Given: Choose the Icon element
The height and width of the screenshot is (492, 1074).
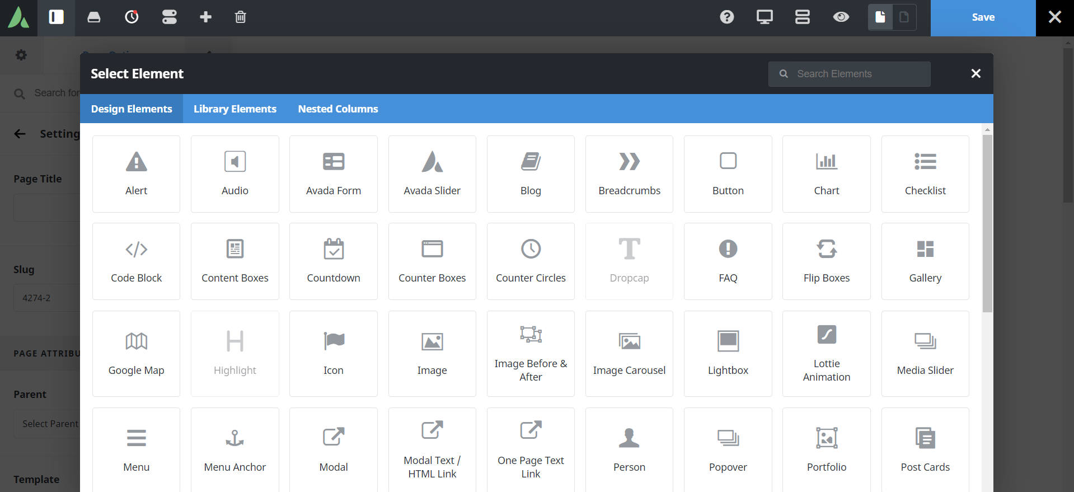Looking at the screenshot, I should coord(334,354).
